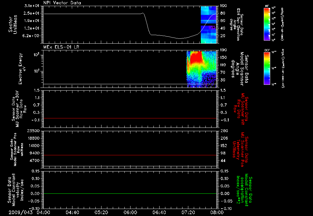The height and width of the screenshot is (216, 313).
Task: Click the 05:20 time axis label
Action: [101, 212]
